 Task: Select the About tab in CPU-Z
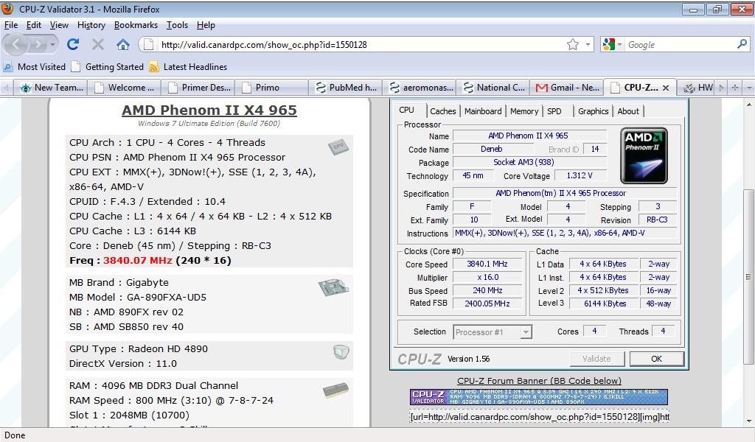point(628,111)
